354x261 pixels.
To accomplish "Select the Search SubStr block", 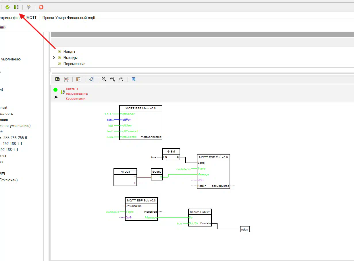I will (x=200, y=218).
